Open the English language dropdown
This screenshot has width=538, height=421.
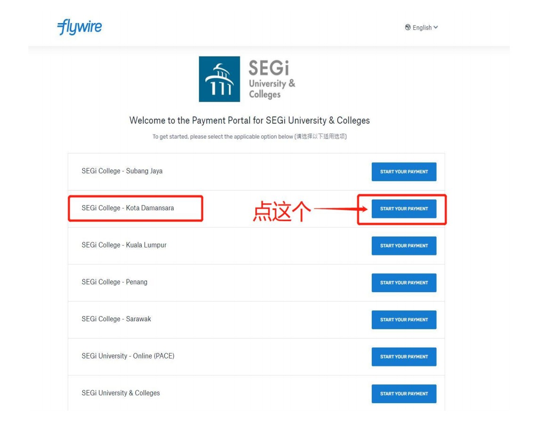point(421,27)
